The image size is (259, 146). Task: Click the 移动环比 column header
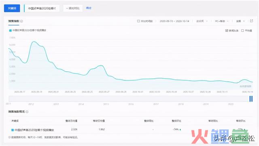click(241, 121)
